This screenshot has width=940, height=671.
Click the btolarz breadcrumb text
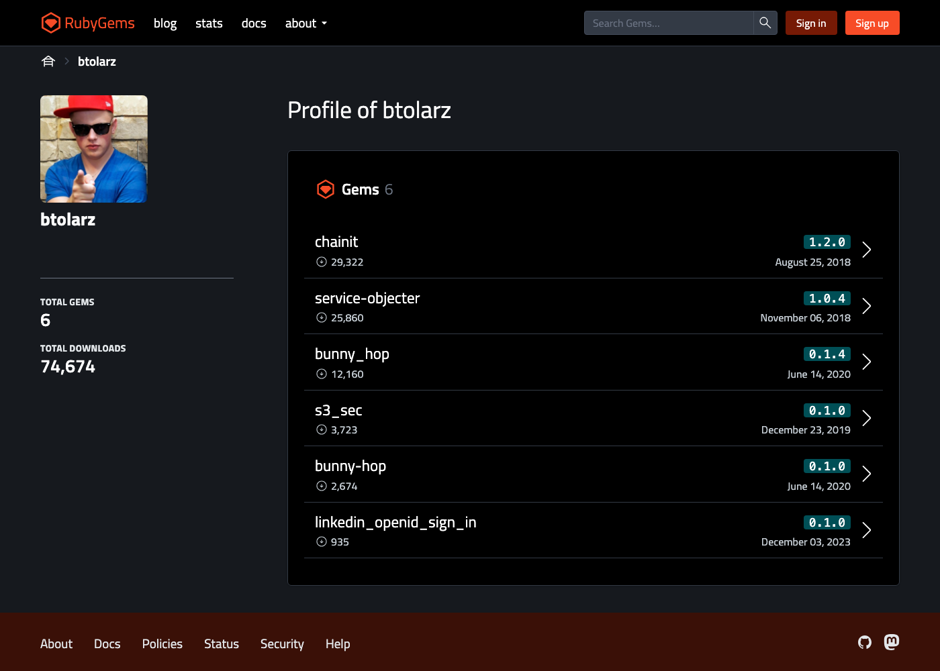[x=97, y=61]
